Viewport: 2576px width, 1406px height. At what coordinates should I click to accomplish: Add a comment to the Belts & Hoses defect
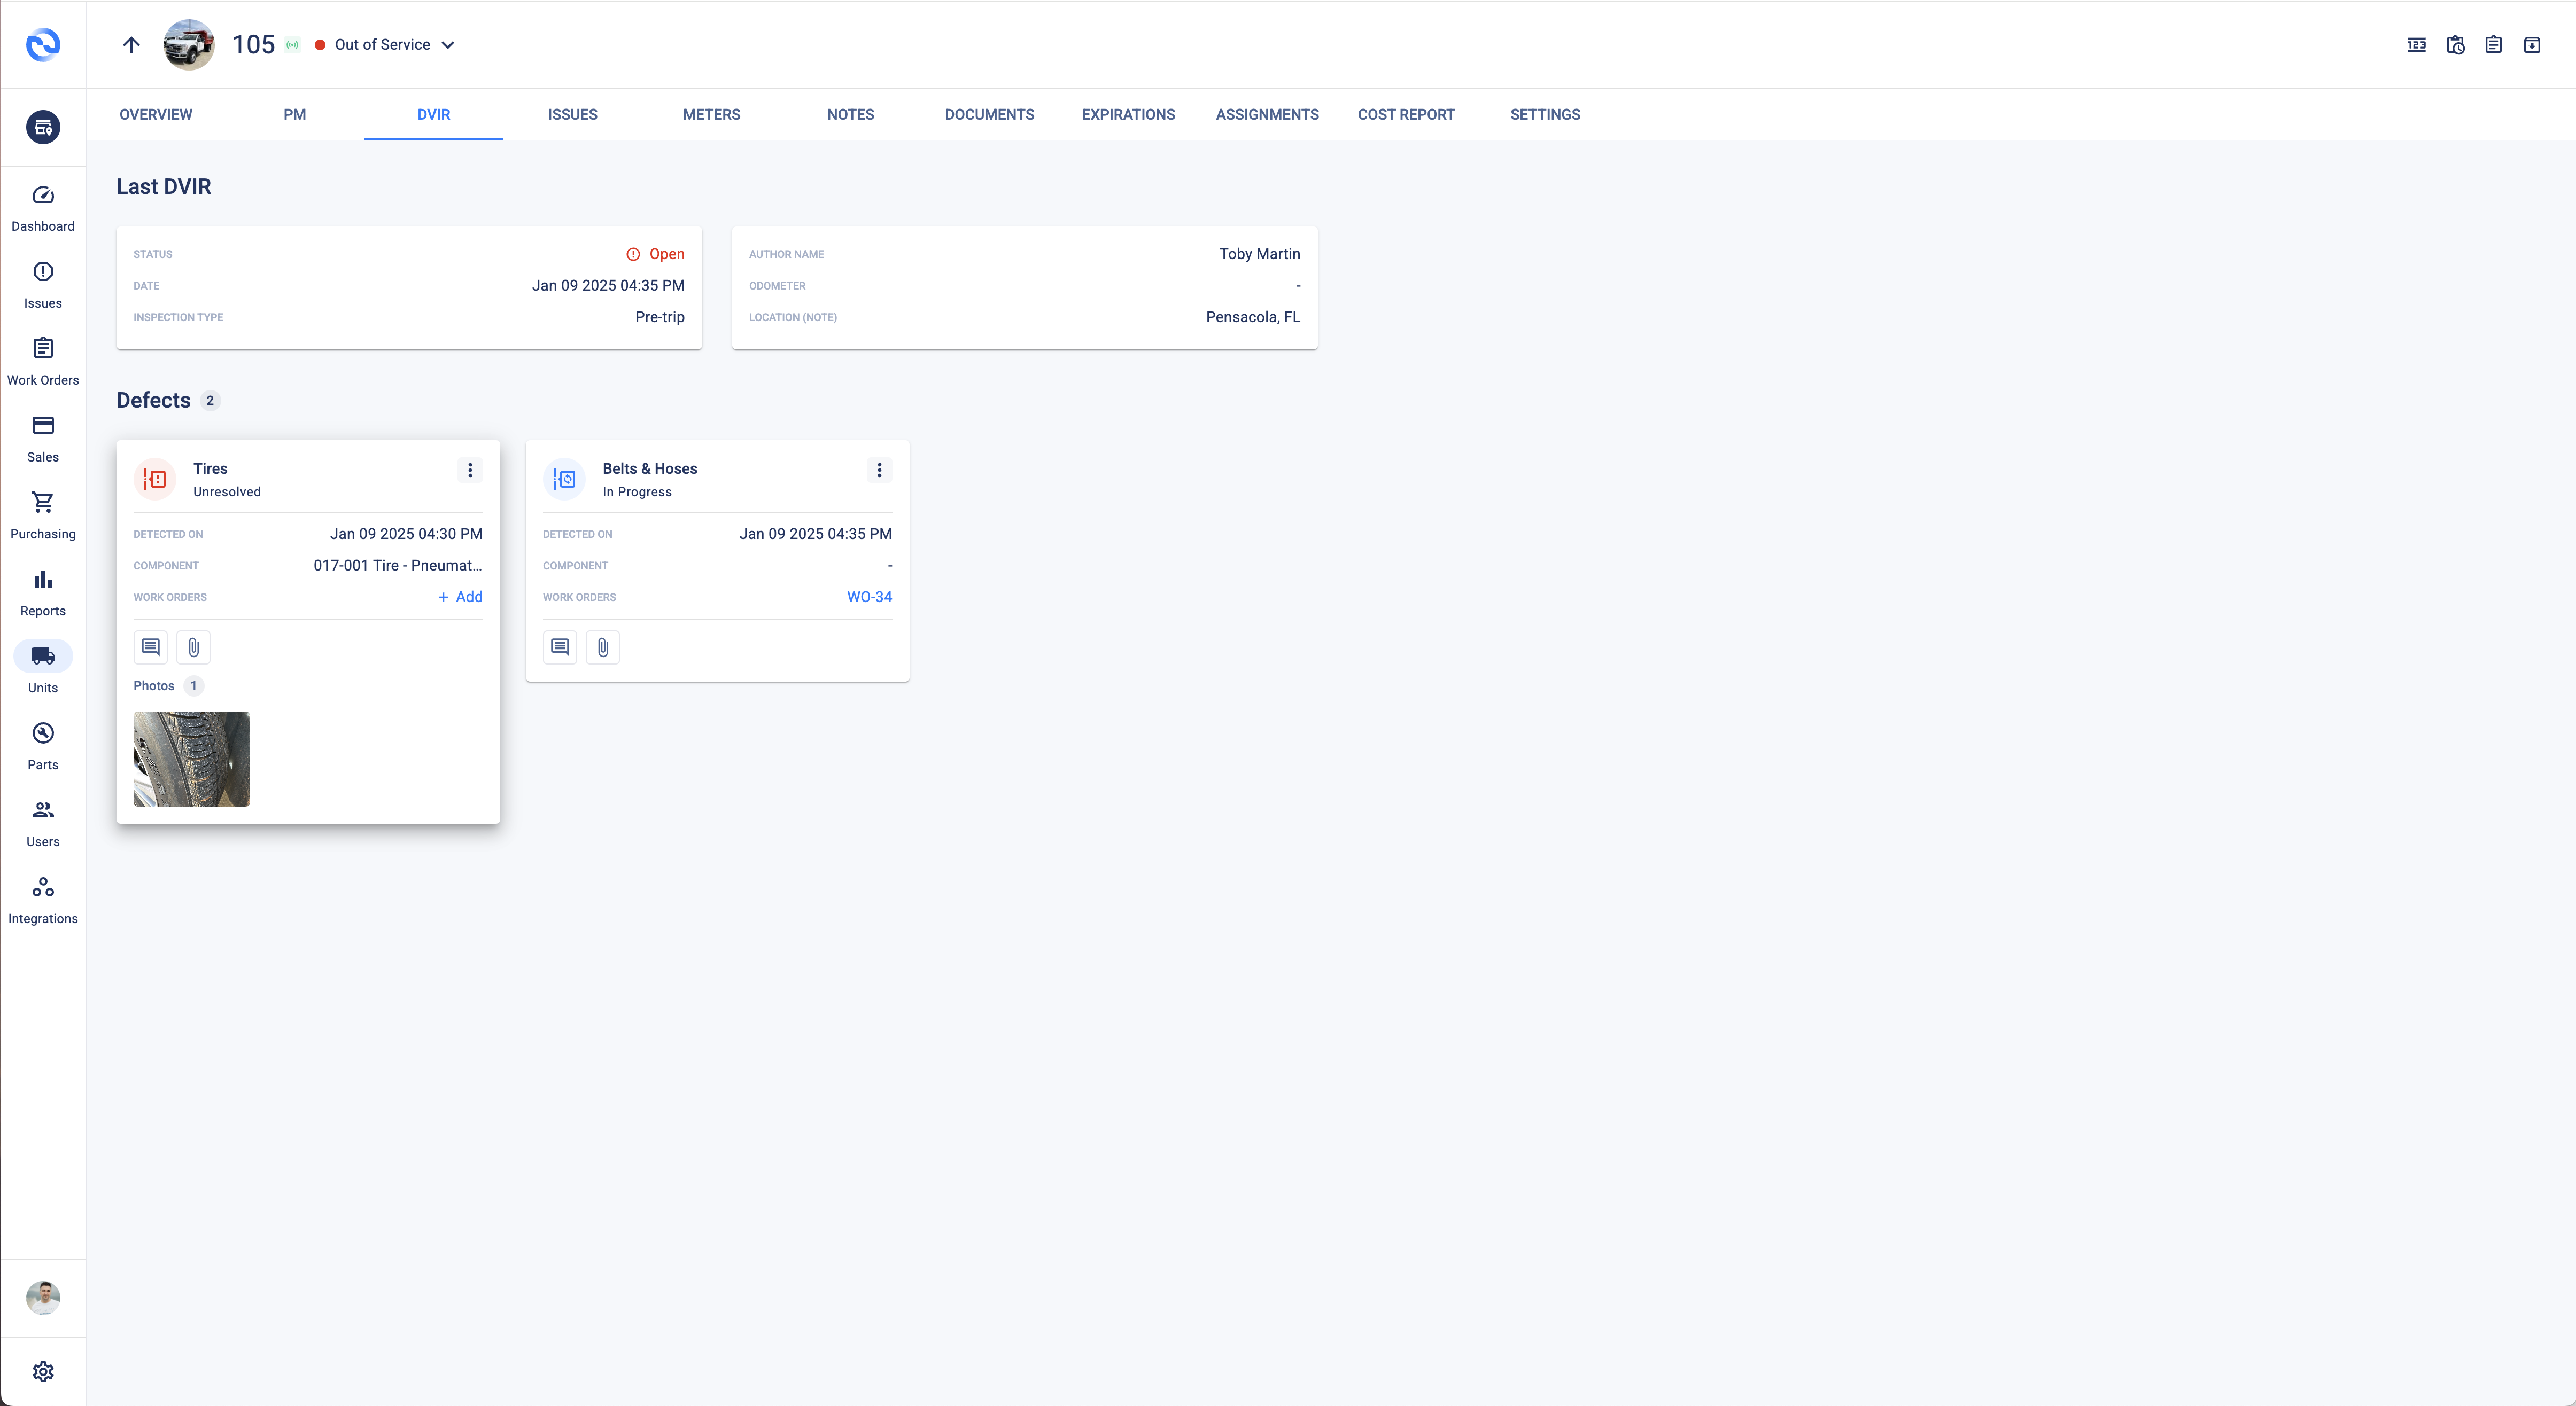(x=559, y=646)
